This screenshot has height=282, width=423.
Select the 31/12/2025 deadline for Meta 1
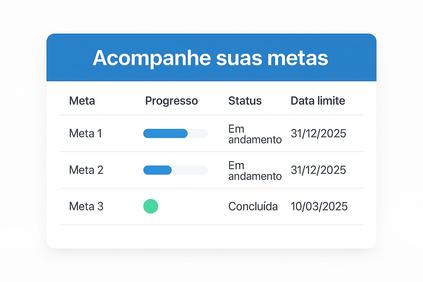tap(318, 134)
